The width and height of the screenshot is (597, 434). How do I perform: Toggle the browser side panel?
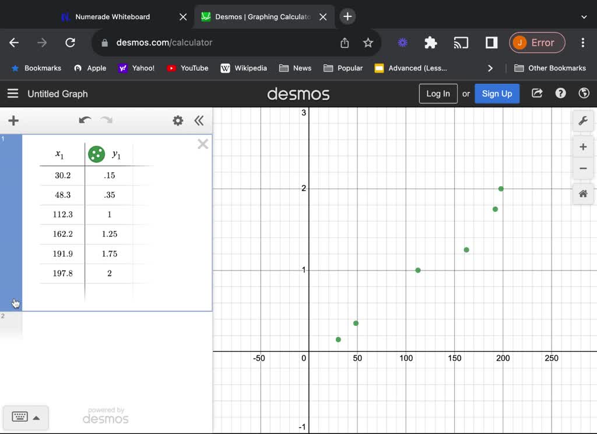pos(491,42)
